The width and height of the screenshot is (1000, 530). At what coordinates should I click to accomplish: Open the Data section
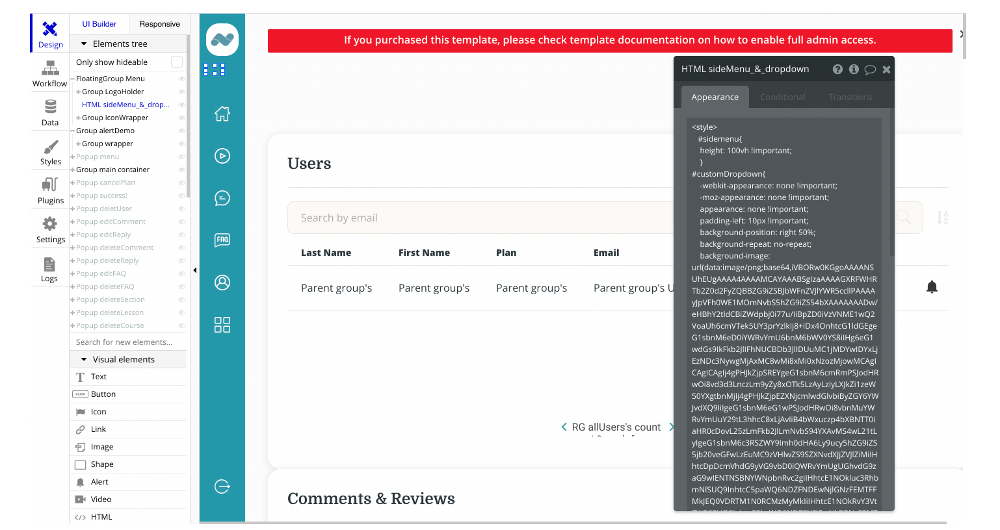point(50,112)
